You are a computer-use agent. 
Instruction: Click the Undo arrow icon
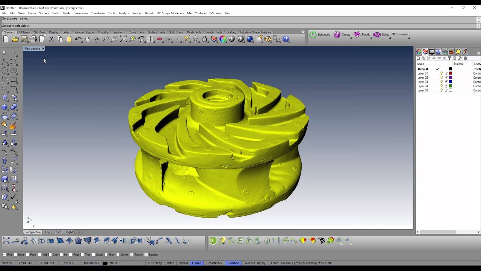pos(78,39)
